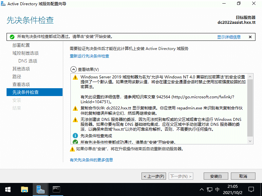262x196 pixels.
Task: Click info icon beside 先决条件检查完成
Action: [75, 136]
